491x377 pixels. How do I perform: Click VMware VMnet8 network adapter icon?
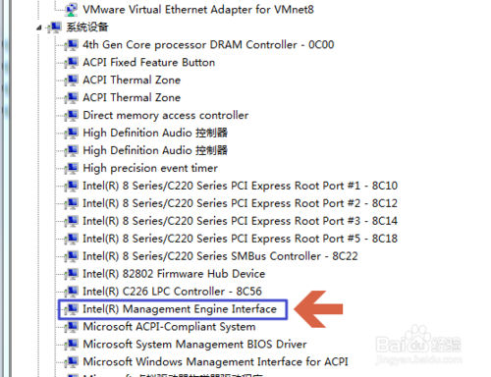point(71,10)
